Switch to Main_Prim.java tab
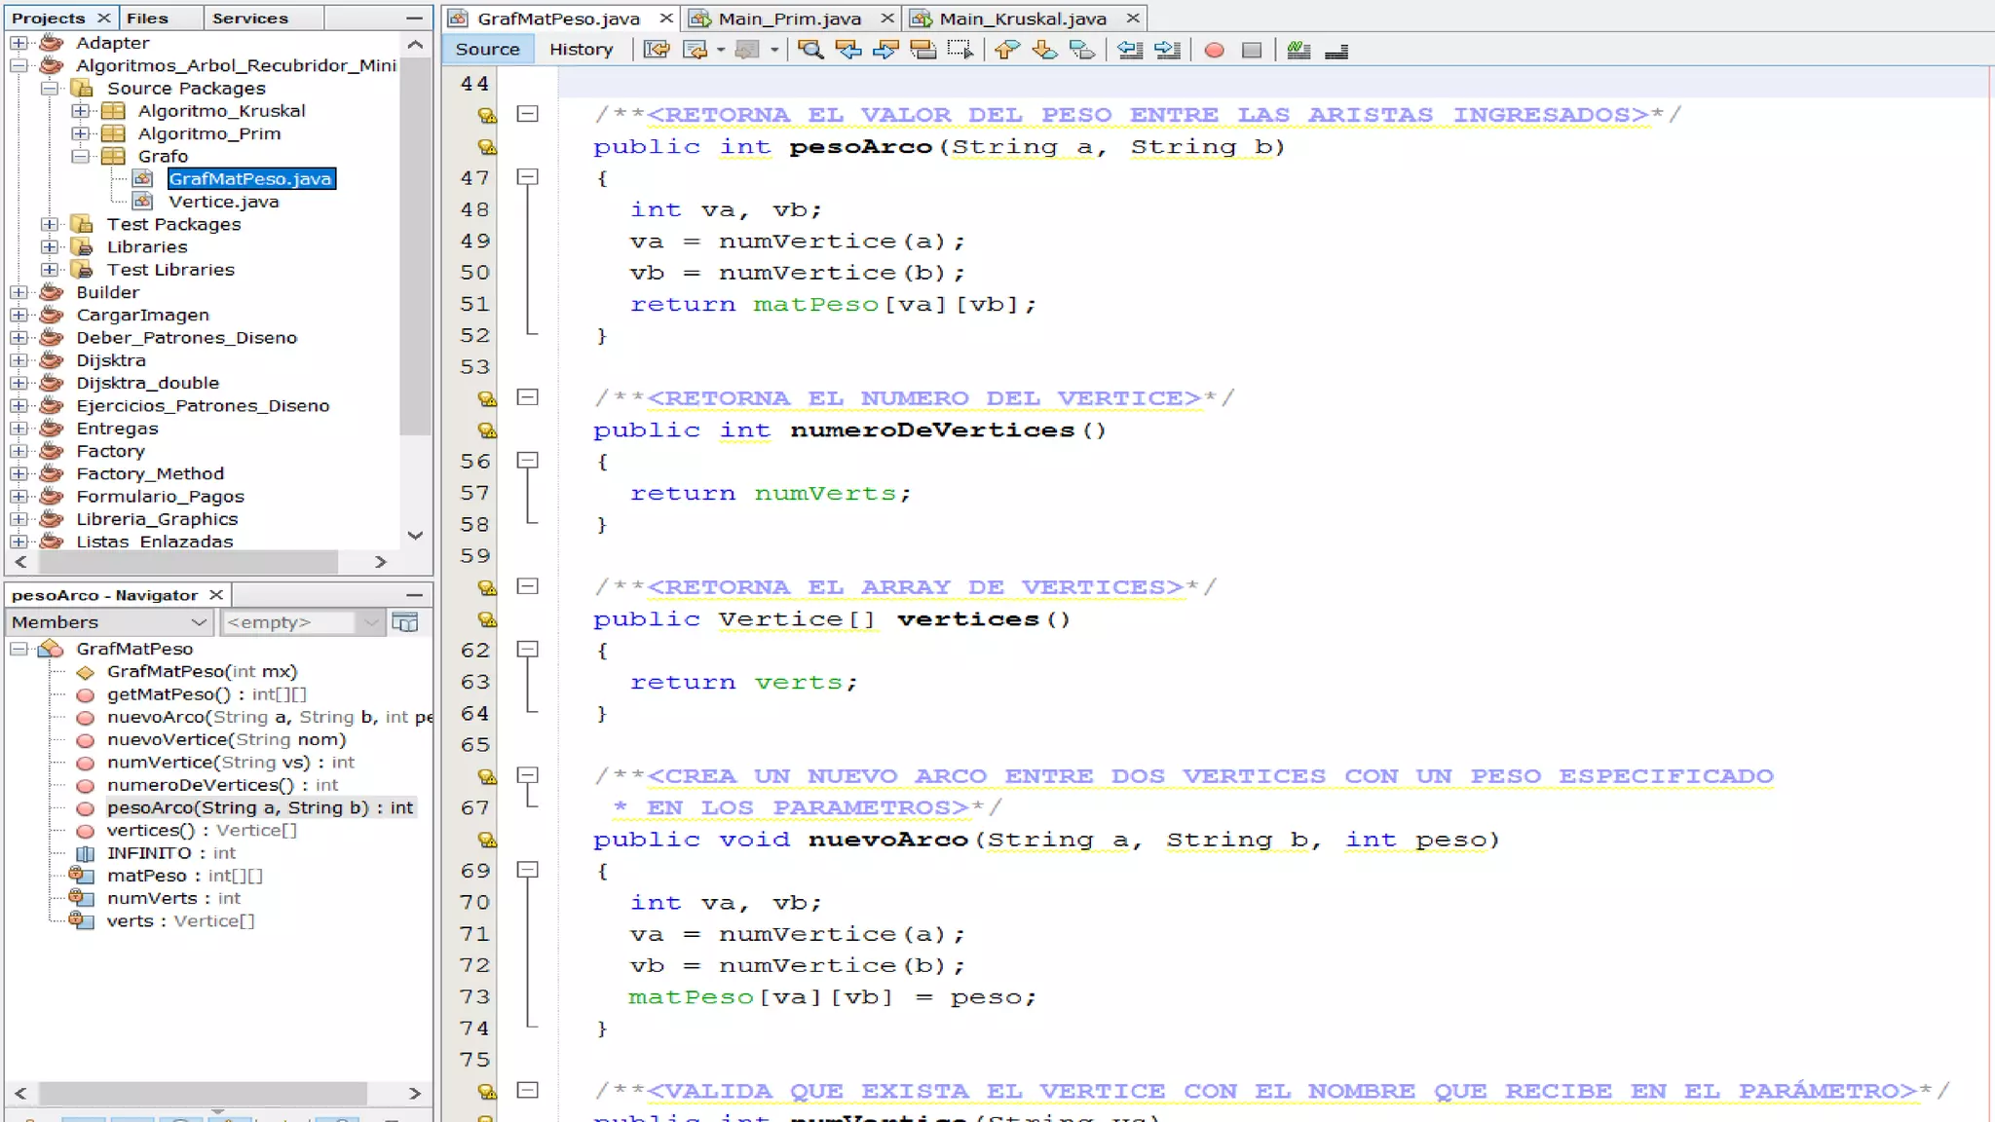The width and height of the screenshot is (1995, 1122). [x=789, y=19]
